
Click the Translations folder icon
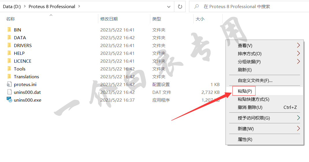9,76
